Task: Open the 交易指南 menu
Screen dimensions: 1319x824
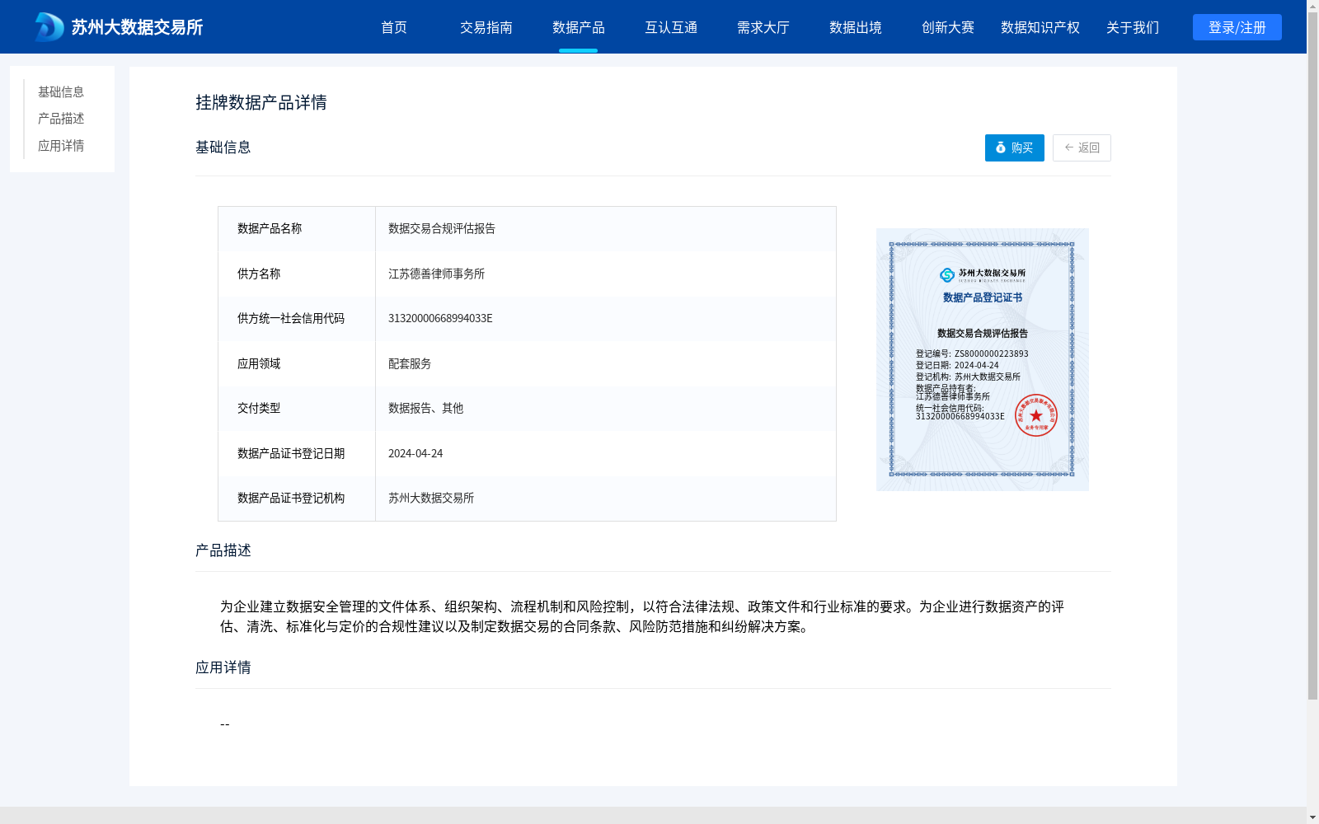Action: (486, 27)
